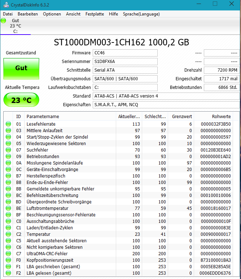Screen dimensions: 241x279
Task: Open the Ansicht menu
Action: [73, 14]
